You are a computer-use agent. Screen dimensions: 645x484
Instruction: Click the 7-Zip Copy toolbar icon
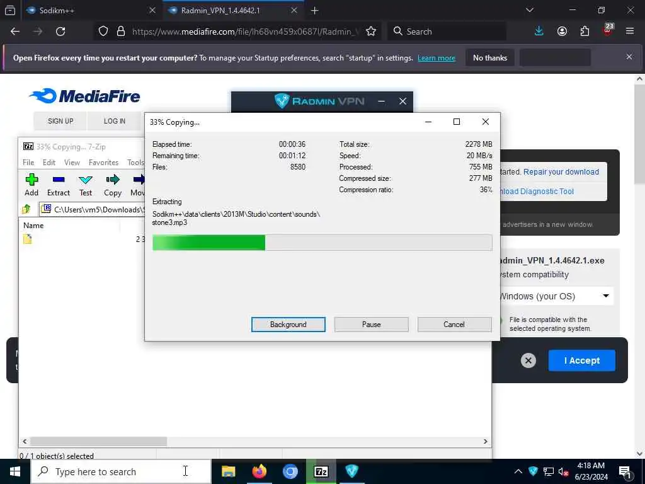112,180
